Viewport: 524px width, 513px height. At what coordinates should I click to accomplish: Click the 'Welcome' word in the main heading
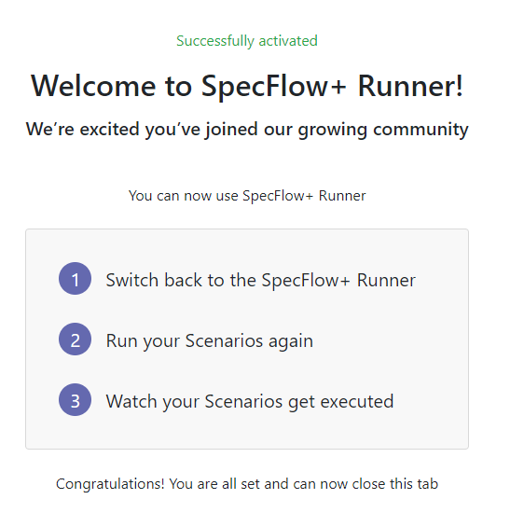(x=93, y=86)
